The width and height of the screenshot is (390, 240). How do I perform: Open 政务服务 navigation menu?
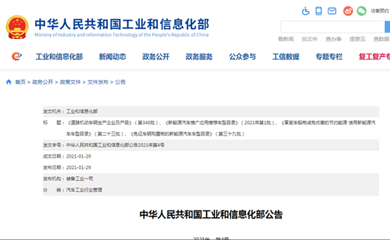point(199,57)
